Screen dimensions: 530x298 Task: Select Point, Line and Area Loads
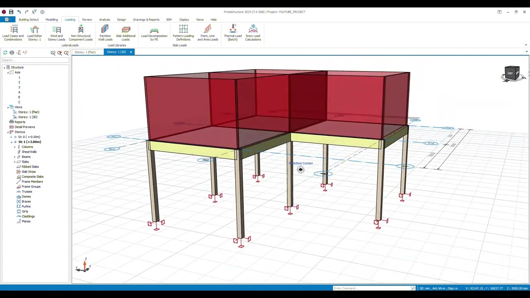tap(207, 33)
